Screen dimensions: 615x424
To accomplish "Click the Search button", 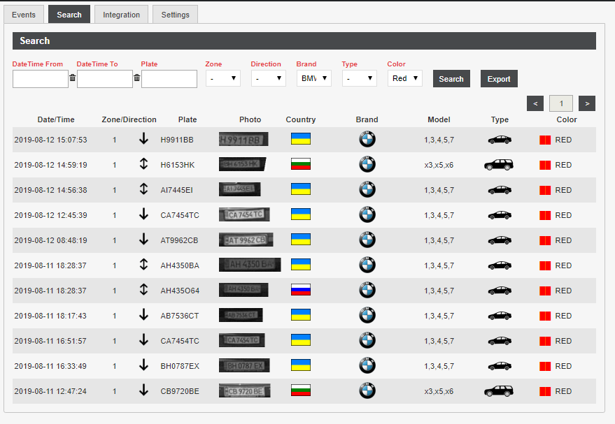I will coord(451,79).
